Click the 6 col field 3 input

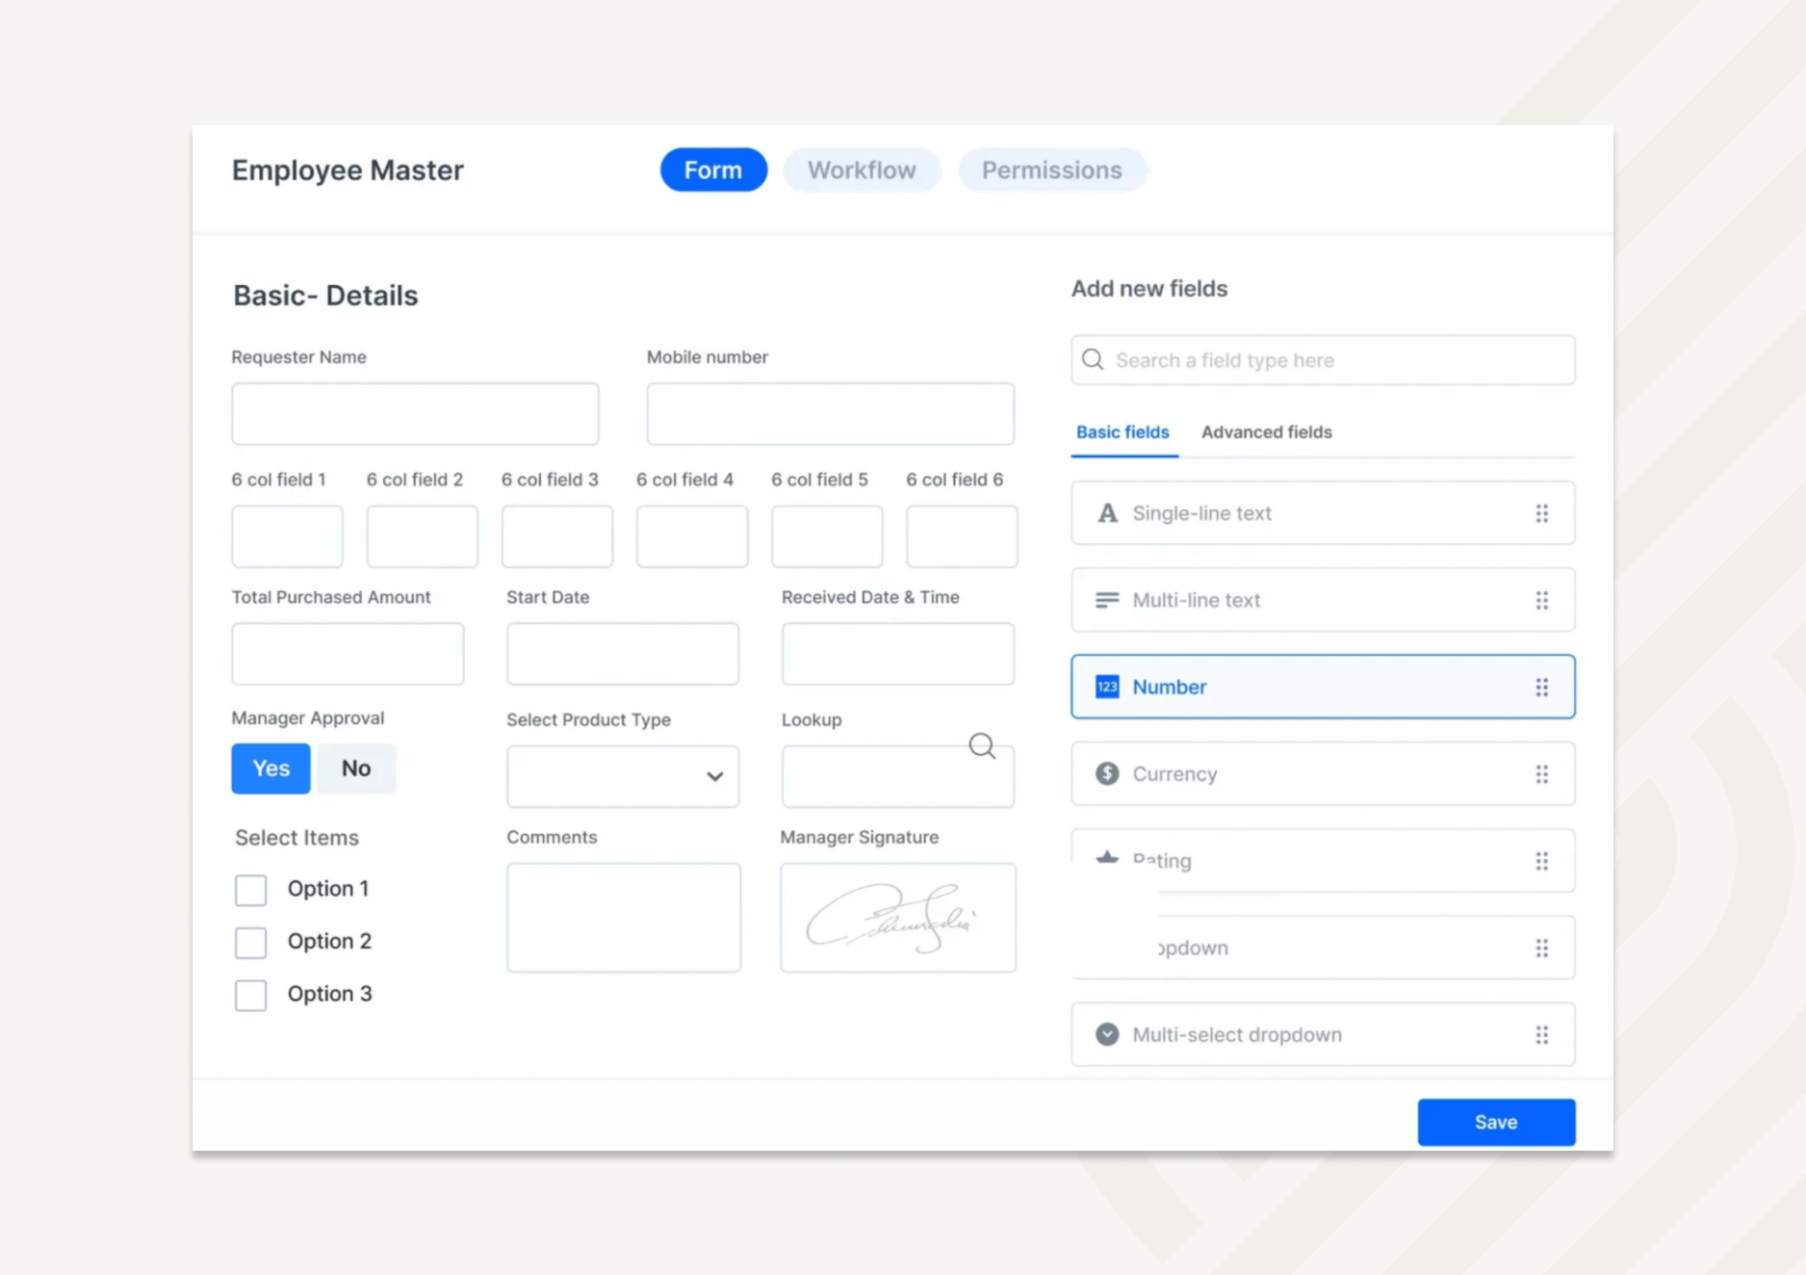click(556, 536)
